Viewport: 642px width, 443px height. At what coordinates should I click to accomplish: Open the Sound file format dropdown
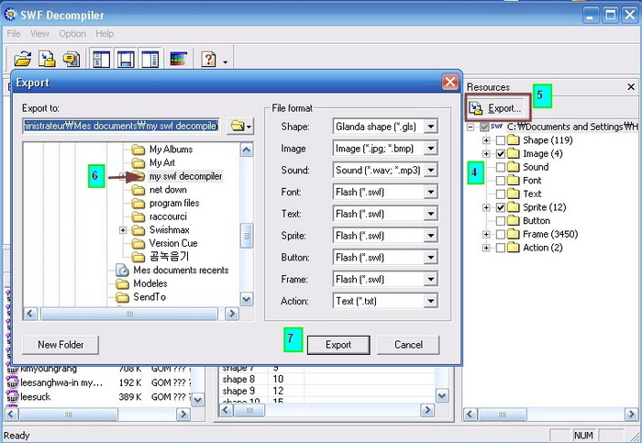point(430,171)
